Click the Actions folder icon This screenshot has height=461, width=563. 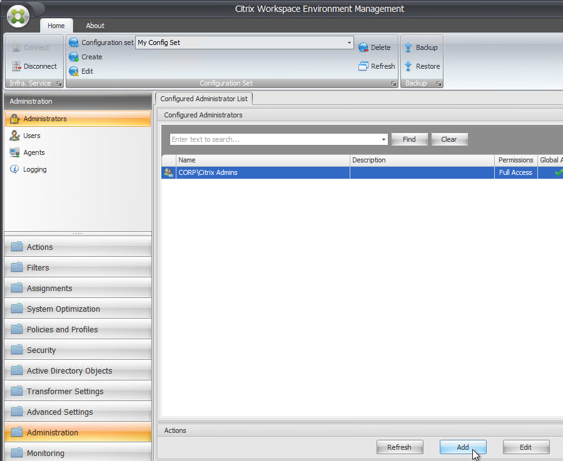(16, 247)
